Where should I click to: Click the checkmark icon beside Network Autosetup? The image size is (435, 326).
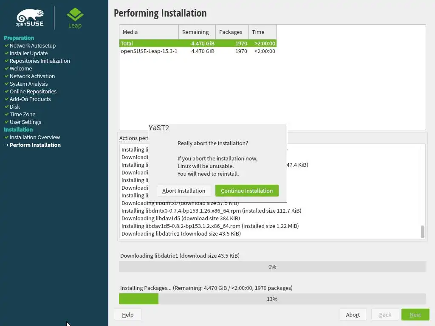7,45
